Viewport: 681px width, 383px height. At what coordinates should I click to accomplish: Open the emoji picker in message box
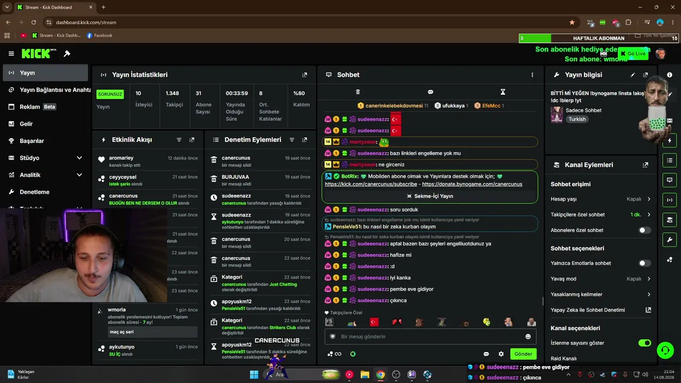(528, 336)
